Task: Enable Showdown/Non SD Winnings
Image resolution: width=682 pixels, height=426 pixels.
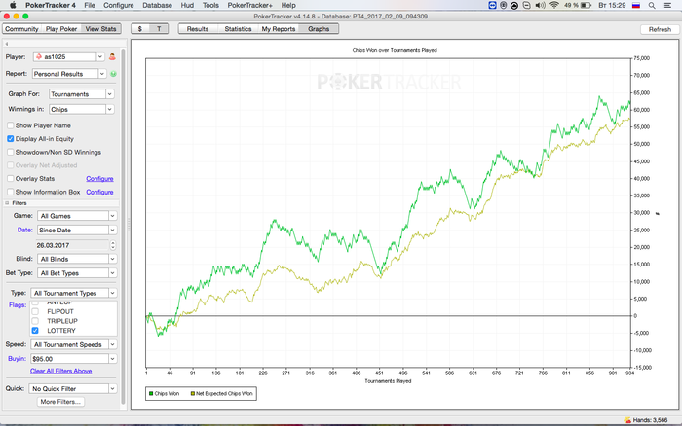Action: pos(11,152)
